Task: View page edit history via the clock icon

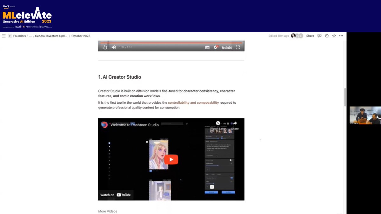Action: (327, 36)
